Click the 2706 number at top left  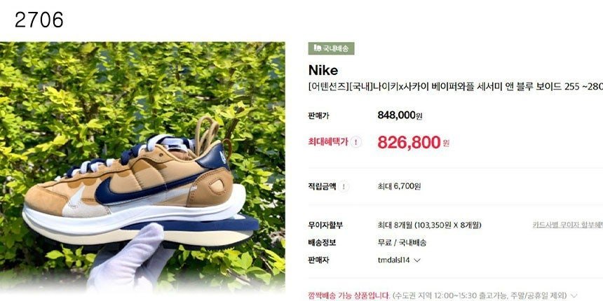point(39,20)
